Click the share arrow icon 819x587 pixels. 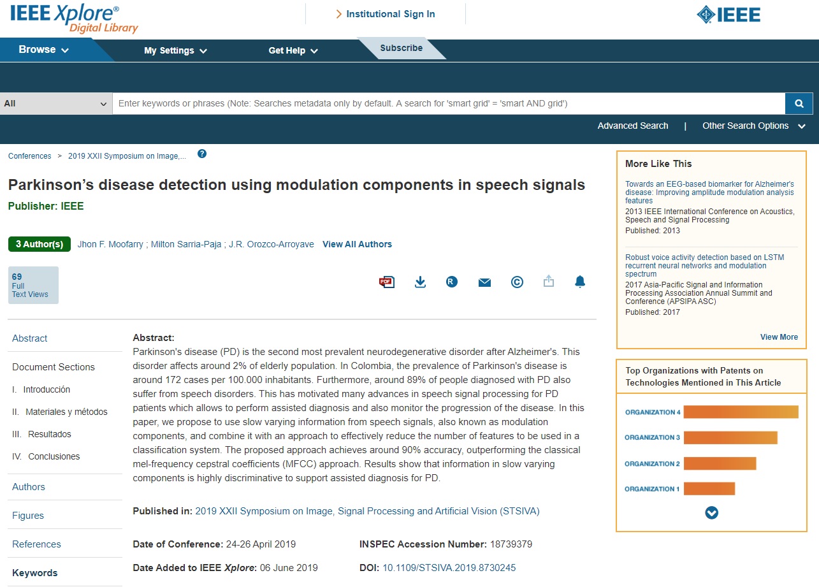(548, 281)
